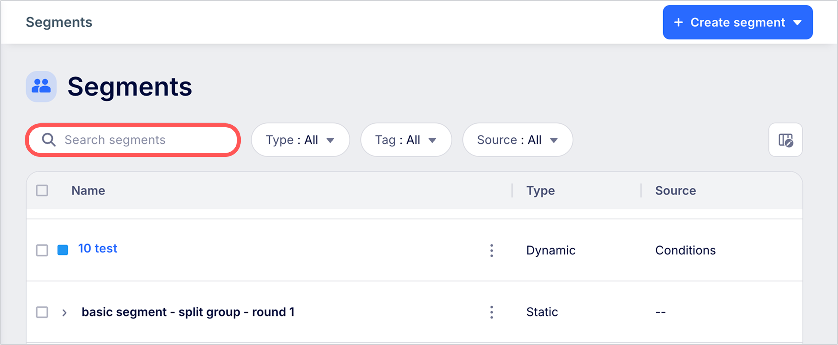Expand the basic segment split group row

[x=64, y=313]
